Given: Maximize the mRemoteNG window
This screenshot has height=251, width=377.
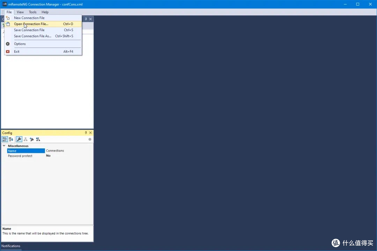Looking at the screenshot, I should pos(358,4).
